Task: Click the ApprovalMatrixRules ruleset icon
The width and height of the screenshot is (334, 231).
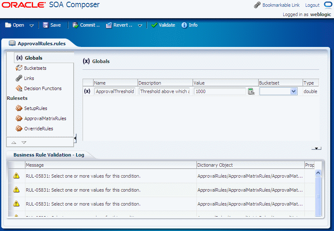Action: click(19, 118)
